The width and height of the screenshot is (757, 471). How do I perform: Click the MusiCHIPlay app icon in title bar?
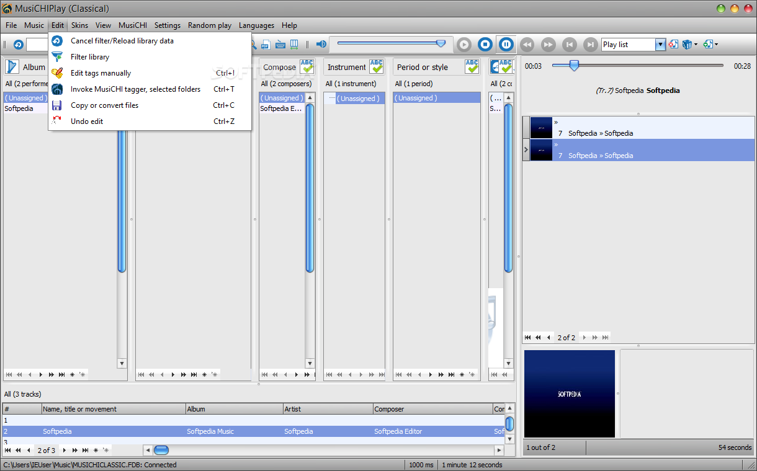[7, 9]
